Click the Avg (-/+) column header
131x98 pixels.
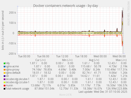[x=94, y=60]
